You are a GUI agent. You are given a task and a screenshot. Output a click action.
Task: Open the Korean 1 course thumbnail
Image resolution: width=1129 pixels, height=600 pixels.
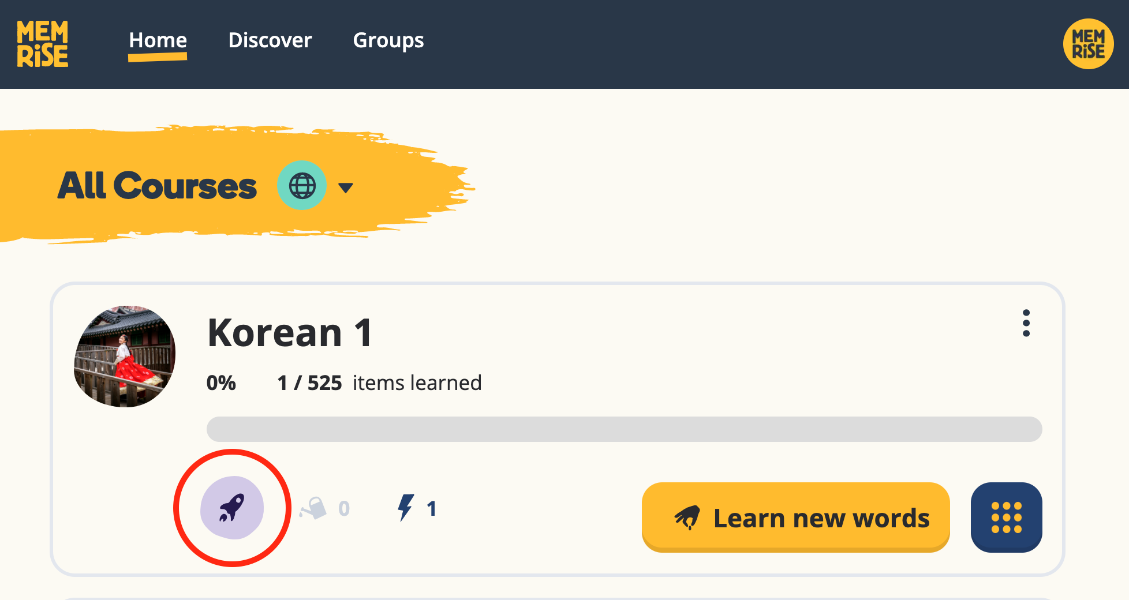coord(125,357)
